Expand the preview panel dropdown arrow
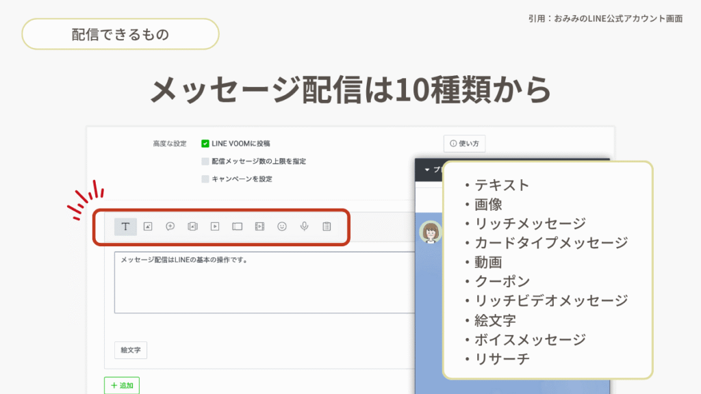This screenshot has height=394, width=701. coord(427,170)
